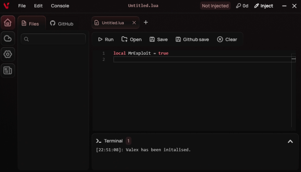The width and height of the screenshot is (301, 172).
Task: Click the Not Injected status badge
Action: point(215,6)
